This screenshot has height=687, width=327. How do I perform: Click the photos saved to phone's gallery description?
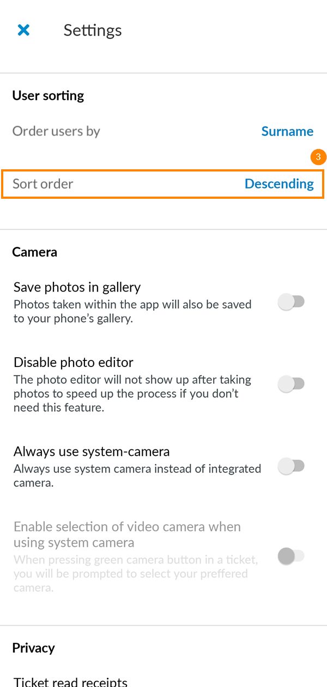point(132,312)
